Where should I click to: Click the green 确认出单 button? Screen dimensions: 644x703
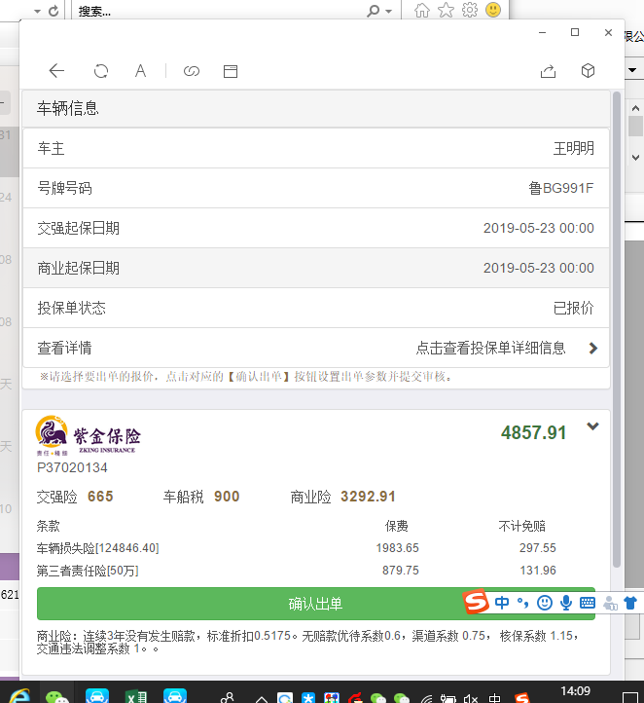[316, 604]
